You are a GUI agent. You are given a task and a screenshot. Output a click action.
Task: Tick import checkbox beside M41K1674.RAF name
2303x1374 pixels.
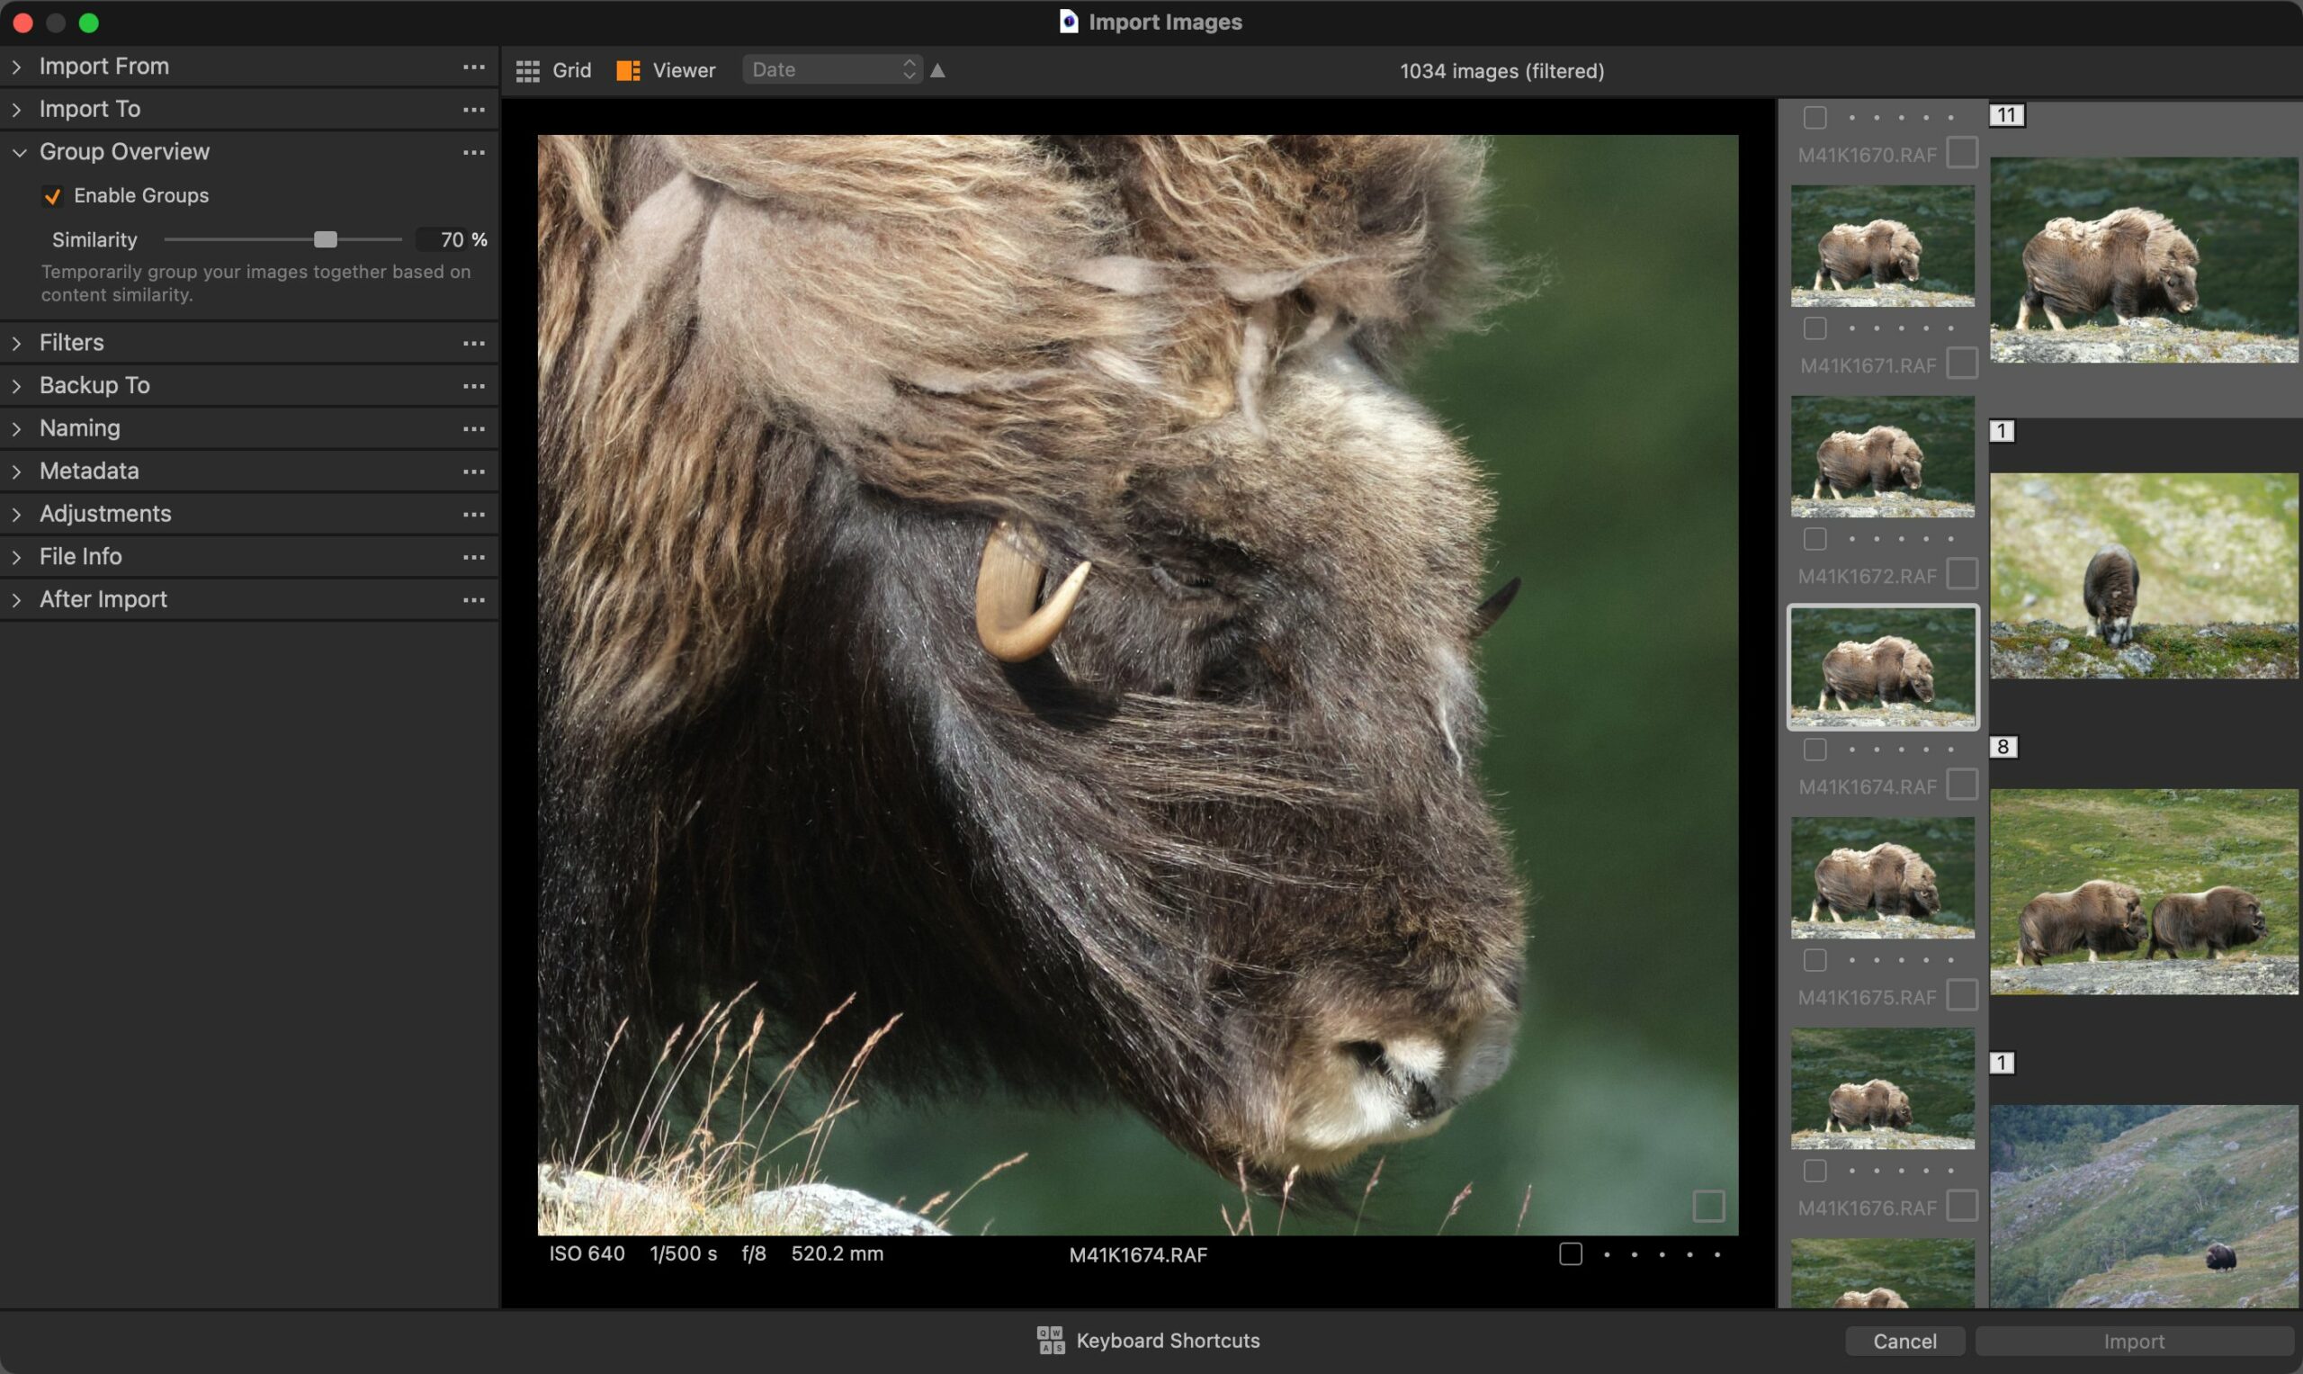tap(1961, 785)
